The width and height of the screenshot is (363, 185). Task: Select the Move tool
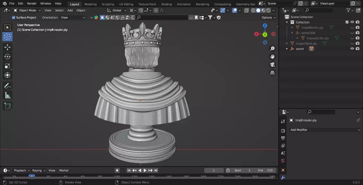[7, 47]
